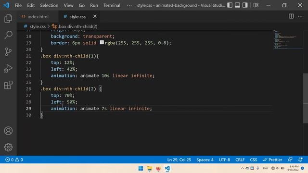Open the editor More Actions ellipsis
This screenshot has height=173, width=308.
[x=300, y=16]
